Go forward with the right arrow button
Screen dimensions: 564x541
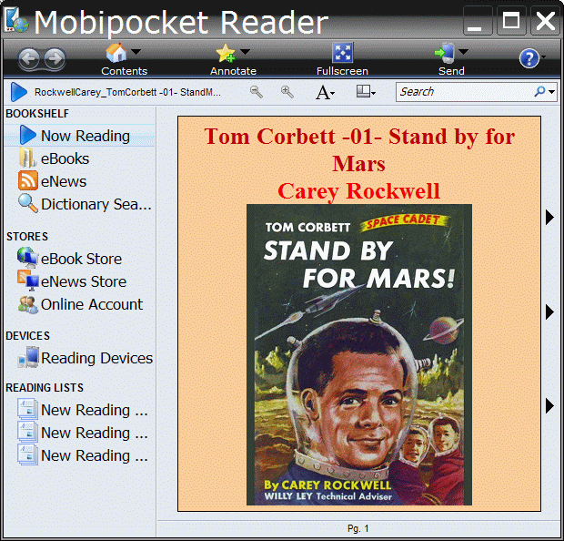click(55, 58)
